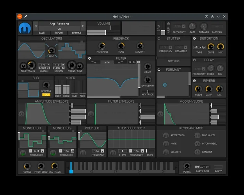Go to the next preset arrow
The height and width of the screenshot is (195, 244).
point(83,26)
